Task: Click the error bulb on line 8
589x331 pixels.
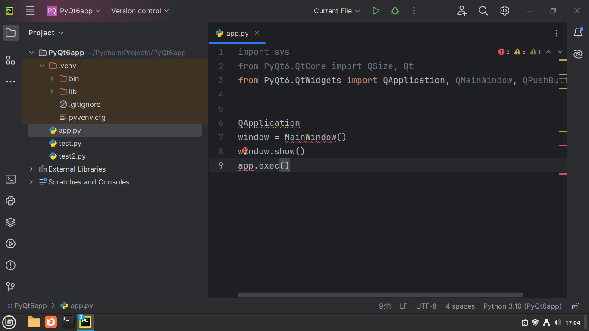Action: coord(244,150)
